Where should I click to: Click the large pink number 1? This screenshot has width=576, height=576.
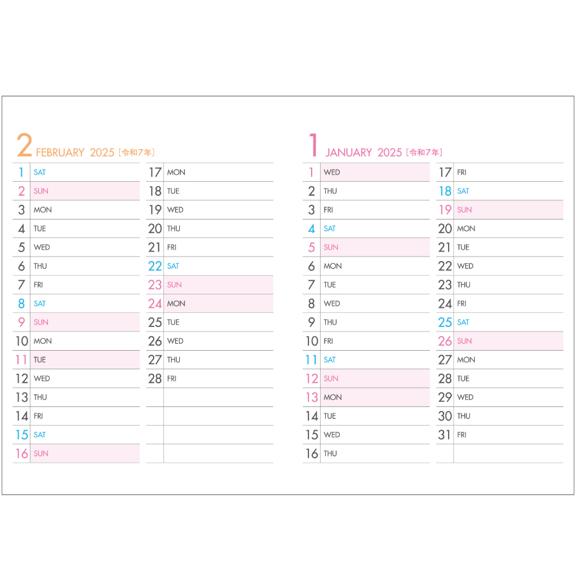coord(314,145)
